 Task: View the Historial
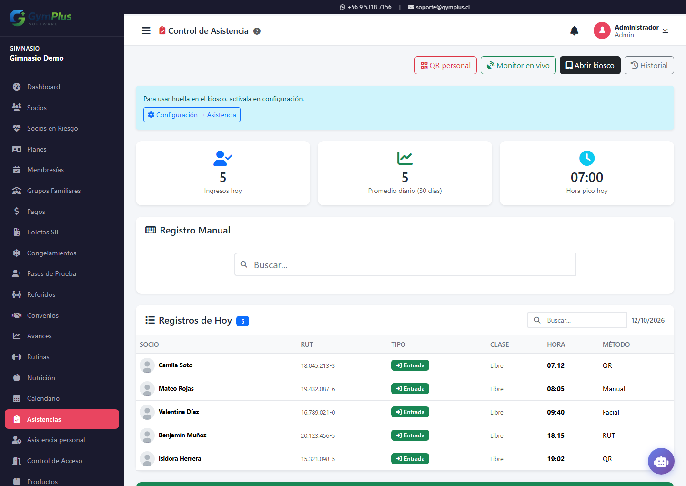tap(649, 65)
